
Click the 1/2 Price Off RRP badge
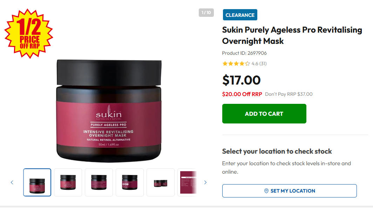pyautogui.click(x=29, y=34)
